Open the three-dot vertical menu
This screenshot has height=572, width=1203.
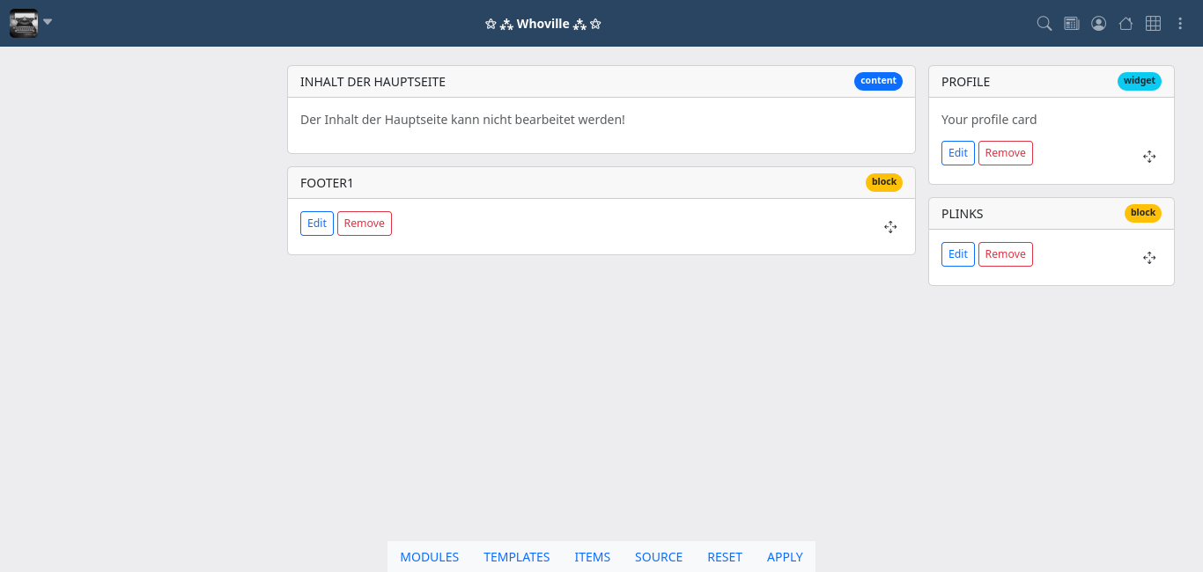[1180, 24]
